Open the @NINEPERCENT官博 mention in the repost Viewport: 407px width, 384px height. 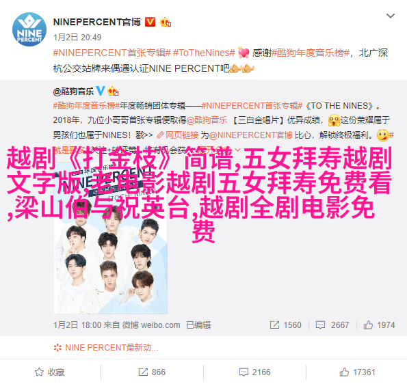(250, 135)
